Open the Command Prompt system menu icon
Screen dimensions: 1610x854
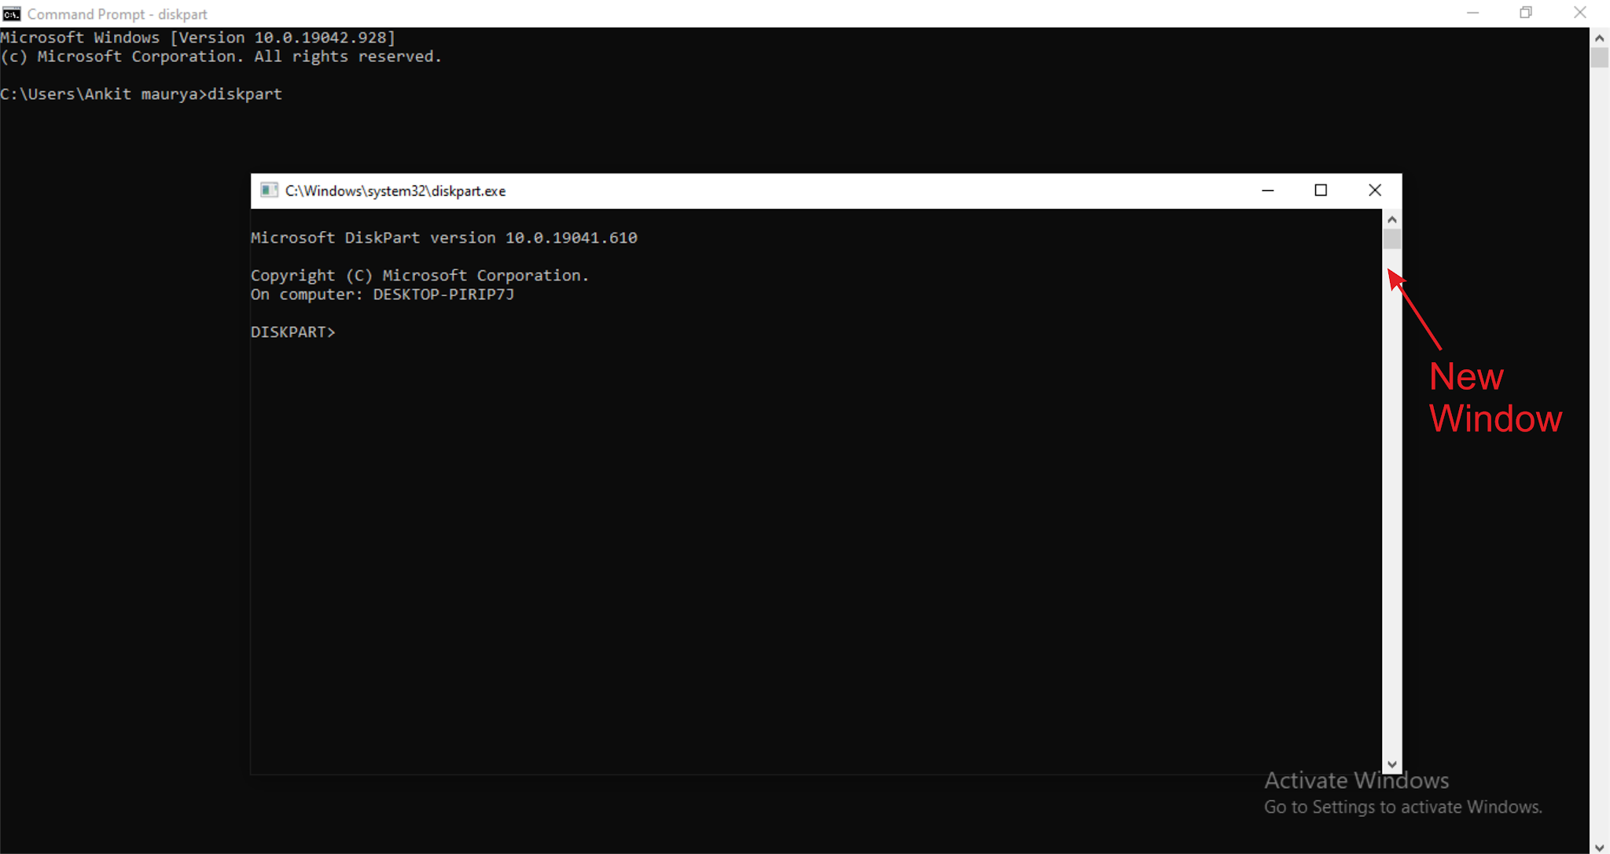click(x=11, y=13)
